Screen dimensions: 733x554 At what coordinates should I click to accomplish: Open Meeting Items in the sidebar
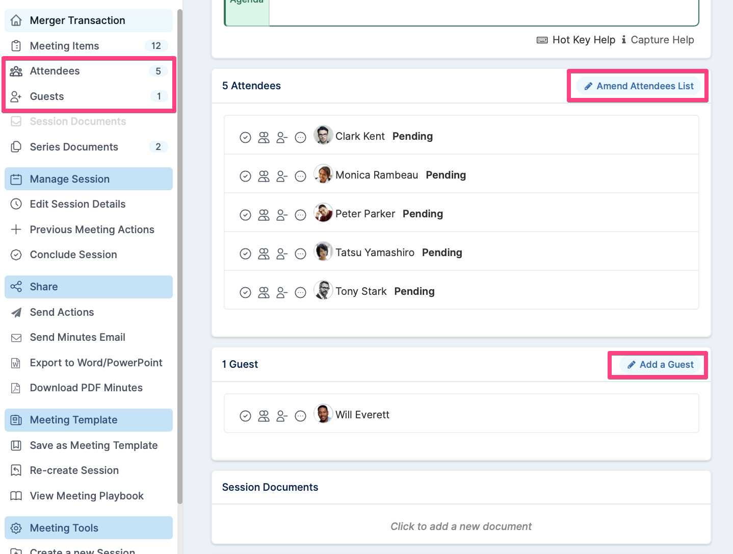click(x=89, y=46)
